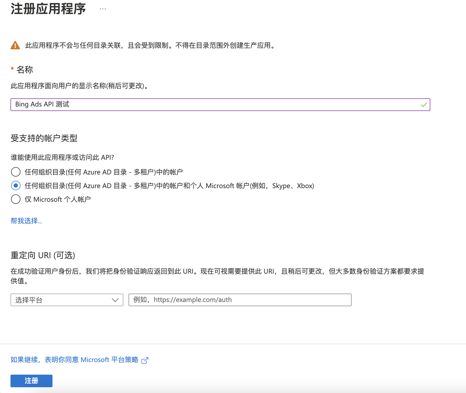Screen dimensions: 466x393
Task: Click the directory-restriction warning message text
Action: pyautogui.click(x=151, y=45)
